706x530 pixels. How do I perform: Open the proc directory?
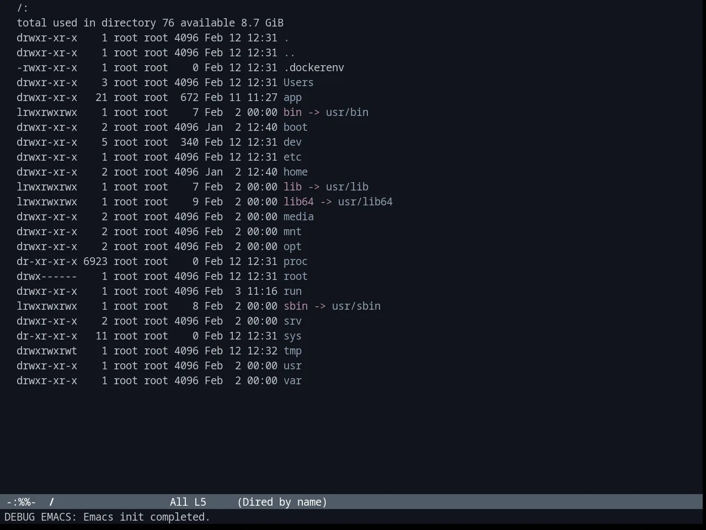pos(295,261)
